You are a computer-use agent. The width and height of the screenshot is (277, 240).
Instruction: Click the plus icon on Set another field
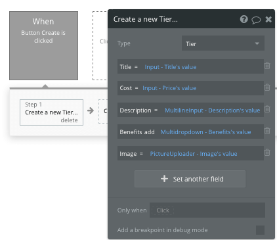tap(164, 179)
